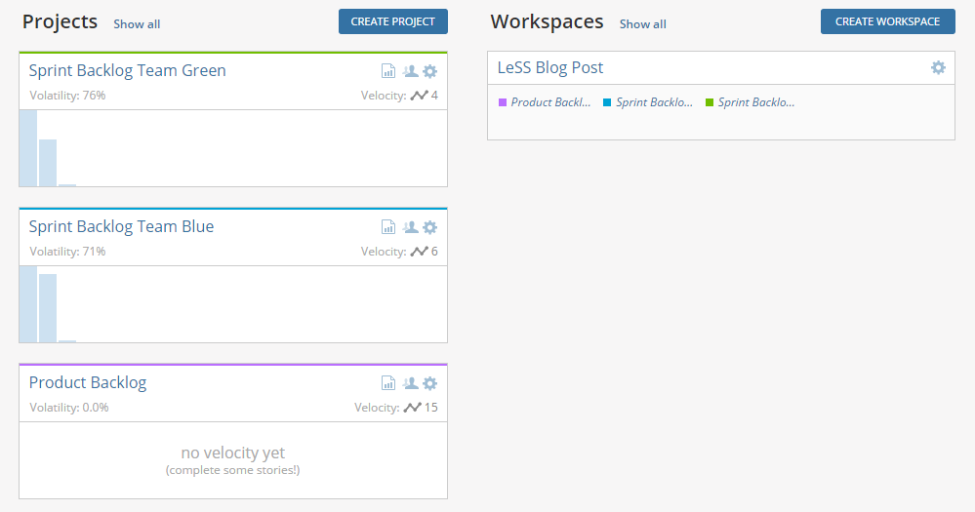Open settings gear for Sprint Backlog Team Green
The image size is (975, 512).
(429, 71)
